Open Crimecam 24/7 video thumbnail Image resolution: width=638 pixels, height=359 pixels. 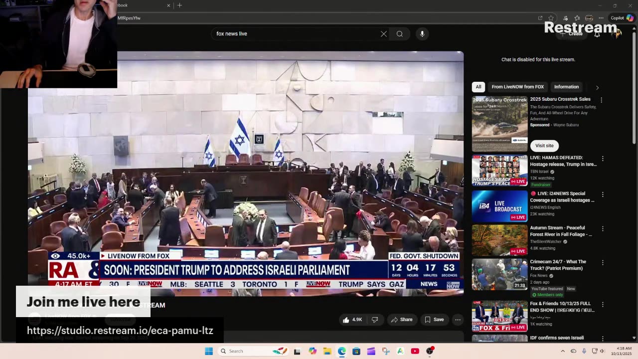(499, 274)
